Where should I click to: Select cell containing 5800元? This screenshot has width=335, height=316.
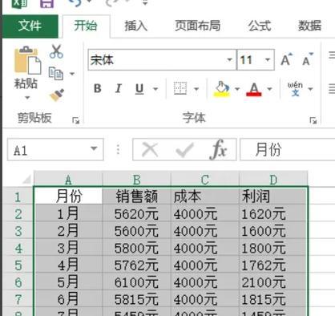(136, 248)
